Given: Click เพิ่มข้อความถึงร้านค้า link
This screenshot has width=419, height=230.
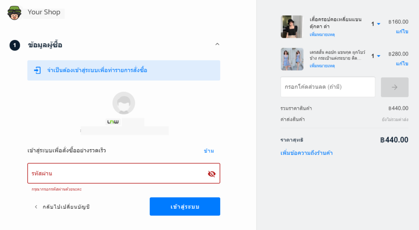Looking at the screenshot, I should click(306, 153).
